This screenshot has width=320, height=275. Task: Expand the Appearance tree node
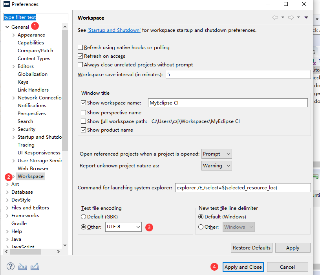click(x=13, y=35)
